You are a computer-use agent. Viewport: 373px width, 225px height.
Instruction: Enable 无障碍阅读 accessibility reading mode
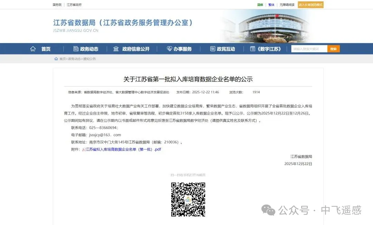287,5
